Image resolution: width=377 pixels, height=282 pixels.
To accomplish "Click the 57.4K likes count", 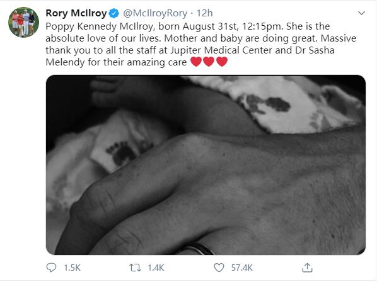I will tap(242, 268).
